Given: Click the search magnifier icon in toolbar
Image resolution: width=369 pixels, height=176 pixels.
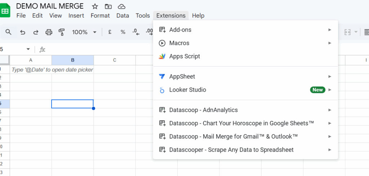Looking at the screenshot, I should coord(8,32).
